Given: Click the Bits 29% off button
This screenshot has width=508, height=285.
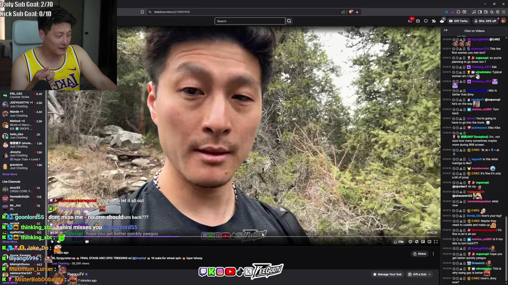Looking at the screenshot, I should (x=485, y=21).
